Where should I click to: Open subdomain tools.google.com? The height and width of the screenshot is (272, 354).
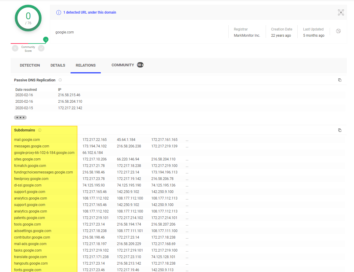click(x=27, y=224)
